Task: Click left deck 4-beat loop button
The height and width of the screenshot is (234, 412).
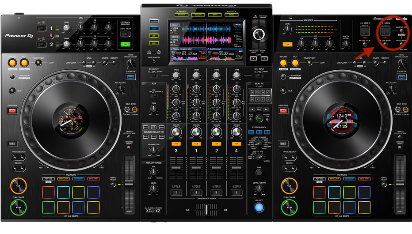Action: (12, 76)
